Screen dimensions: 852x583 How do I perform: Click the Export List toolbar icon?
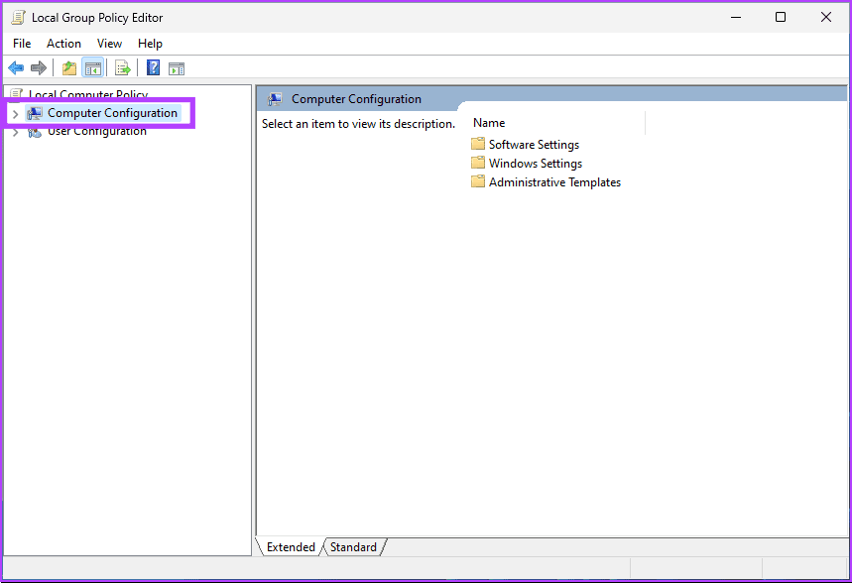[x=122, y=67]
